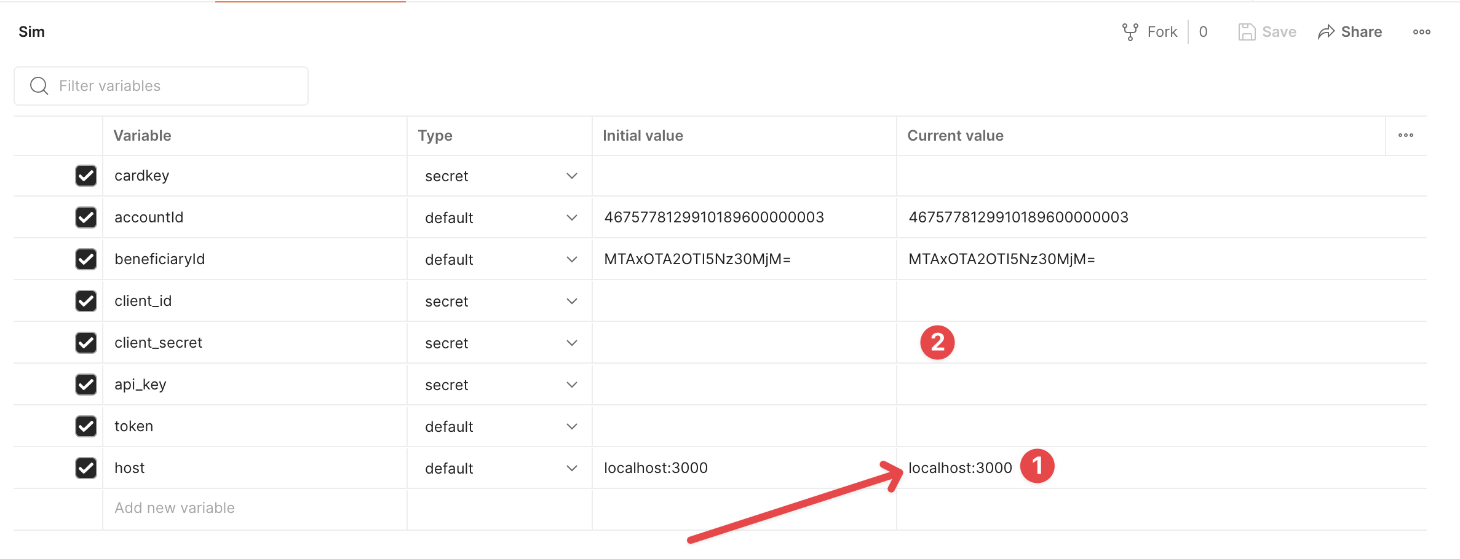The height and width of the screenshot is (559, 1460).
Task: Edit the initial value of accountId
Action: pos(713,217)
